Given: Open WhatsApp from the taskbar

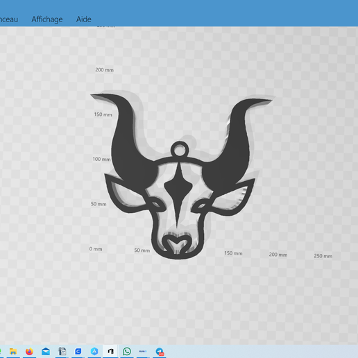Looking at the screenshot, I should point(127,352).
